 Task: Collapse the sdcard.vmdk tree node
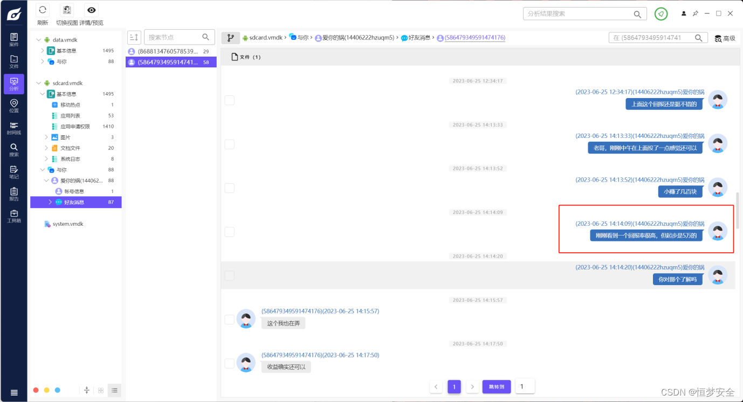pos(38,83)
